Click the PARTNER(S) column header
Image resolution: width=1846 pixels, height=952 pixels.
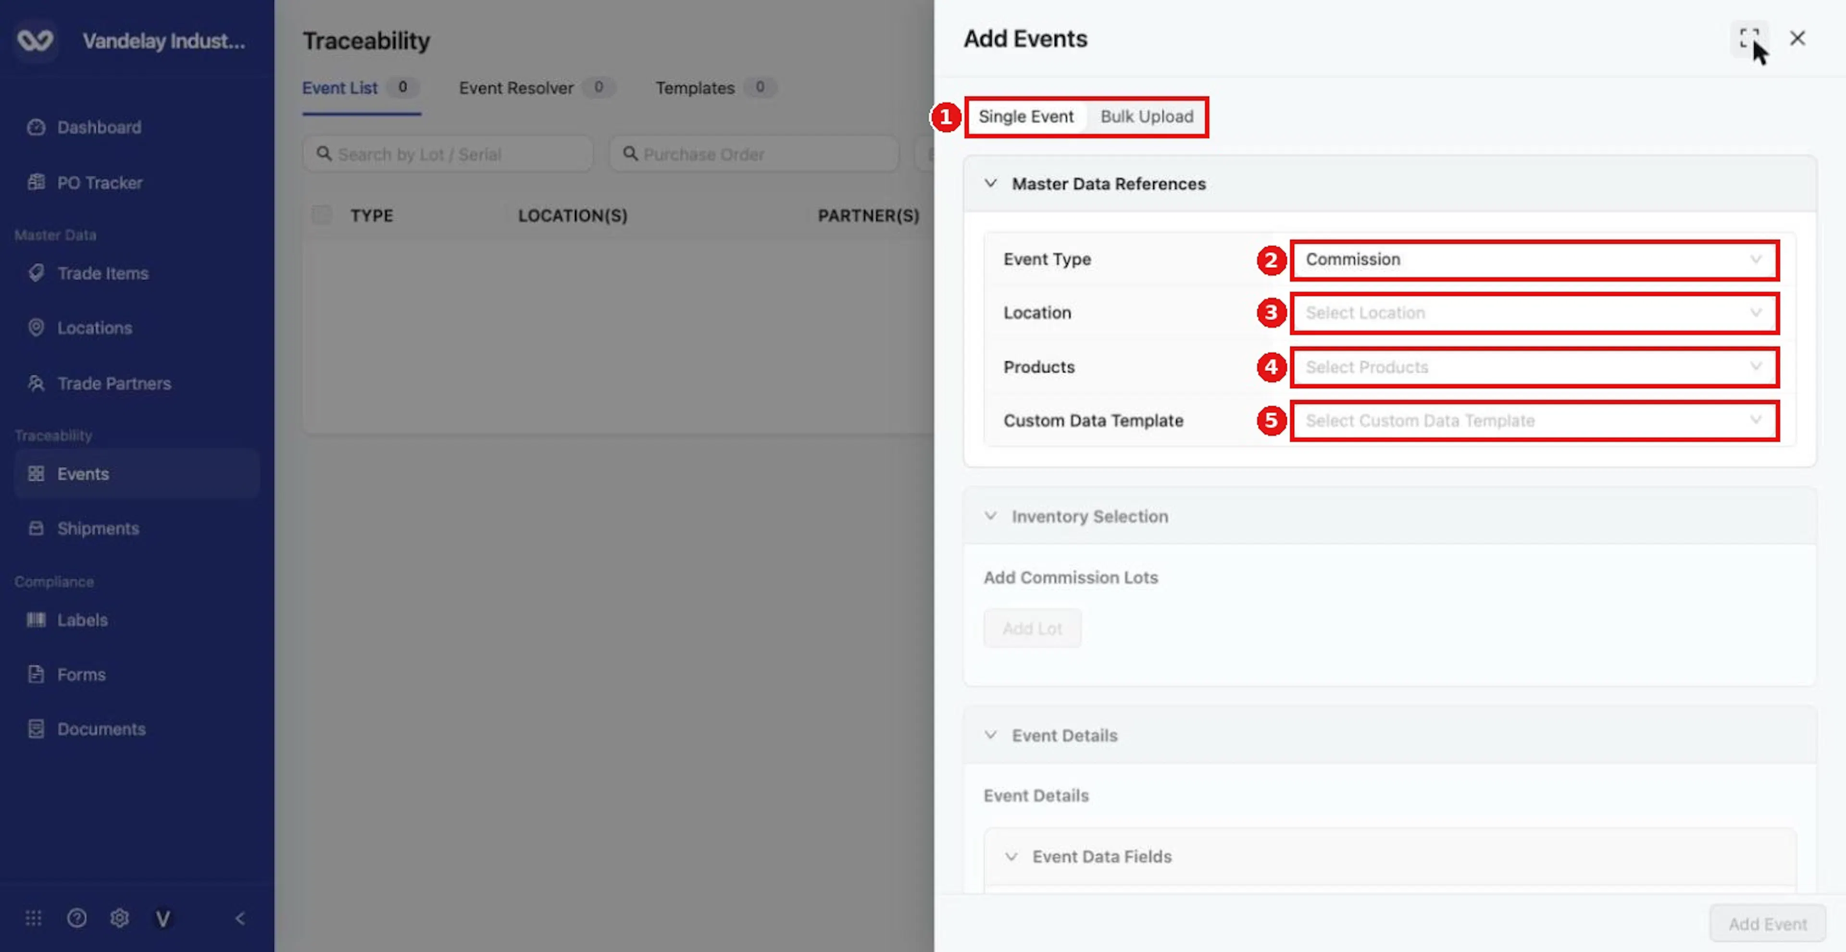pyautogui.click(x=869, y=216)
